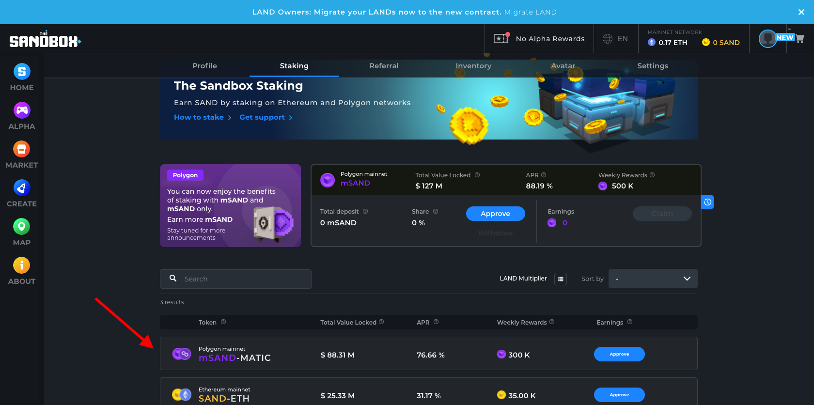Open the shopping cart icon
The height and width of the screenshot is (405, 814).
(x=800, y=39)
